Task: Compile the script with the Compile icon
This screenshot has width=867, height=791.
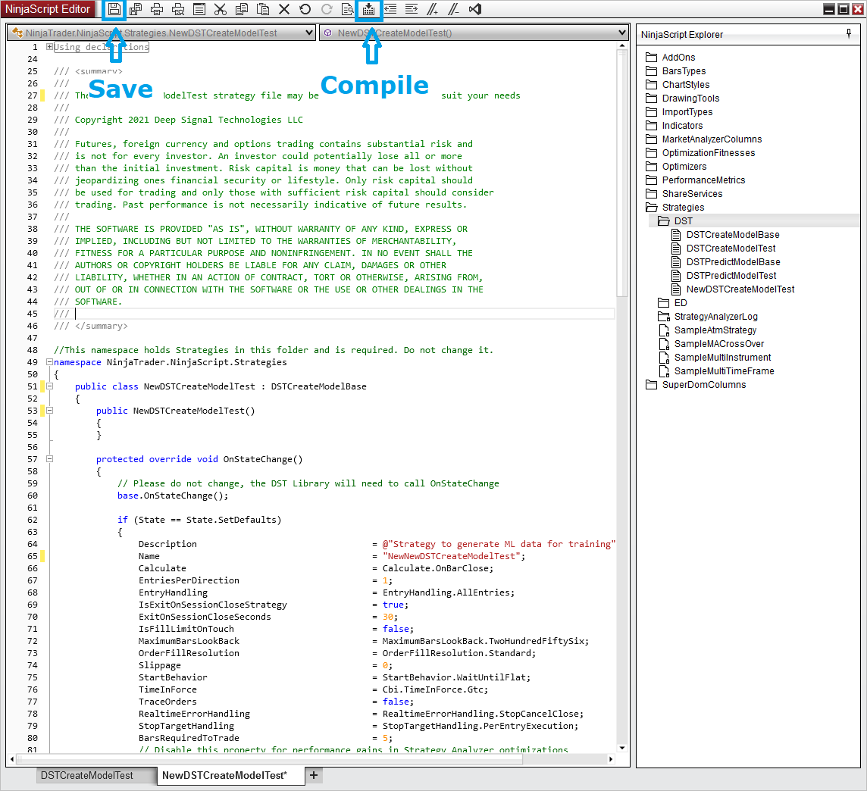Action: [x=369, y=9]
